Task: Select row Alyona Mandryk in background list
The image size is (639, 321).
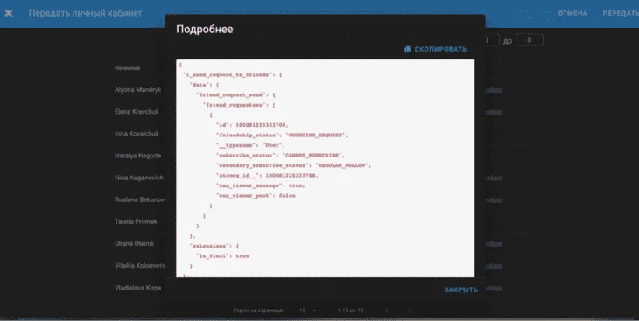Action: click(137, 90)
